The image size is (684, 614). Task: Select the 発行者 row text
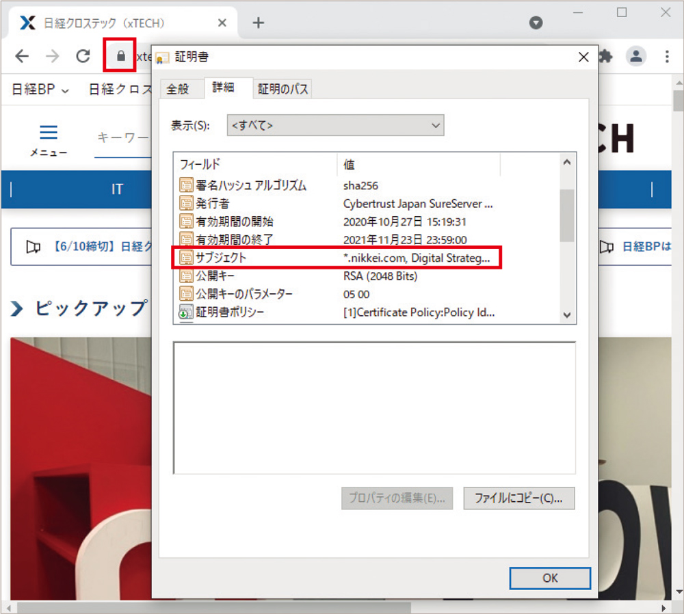[x=213, y=204]
